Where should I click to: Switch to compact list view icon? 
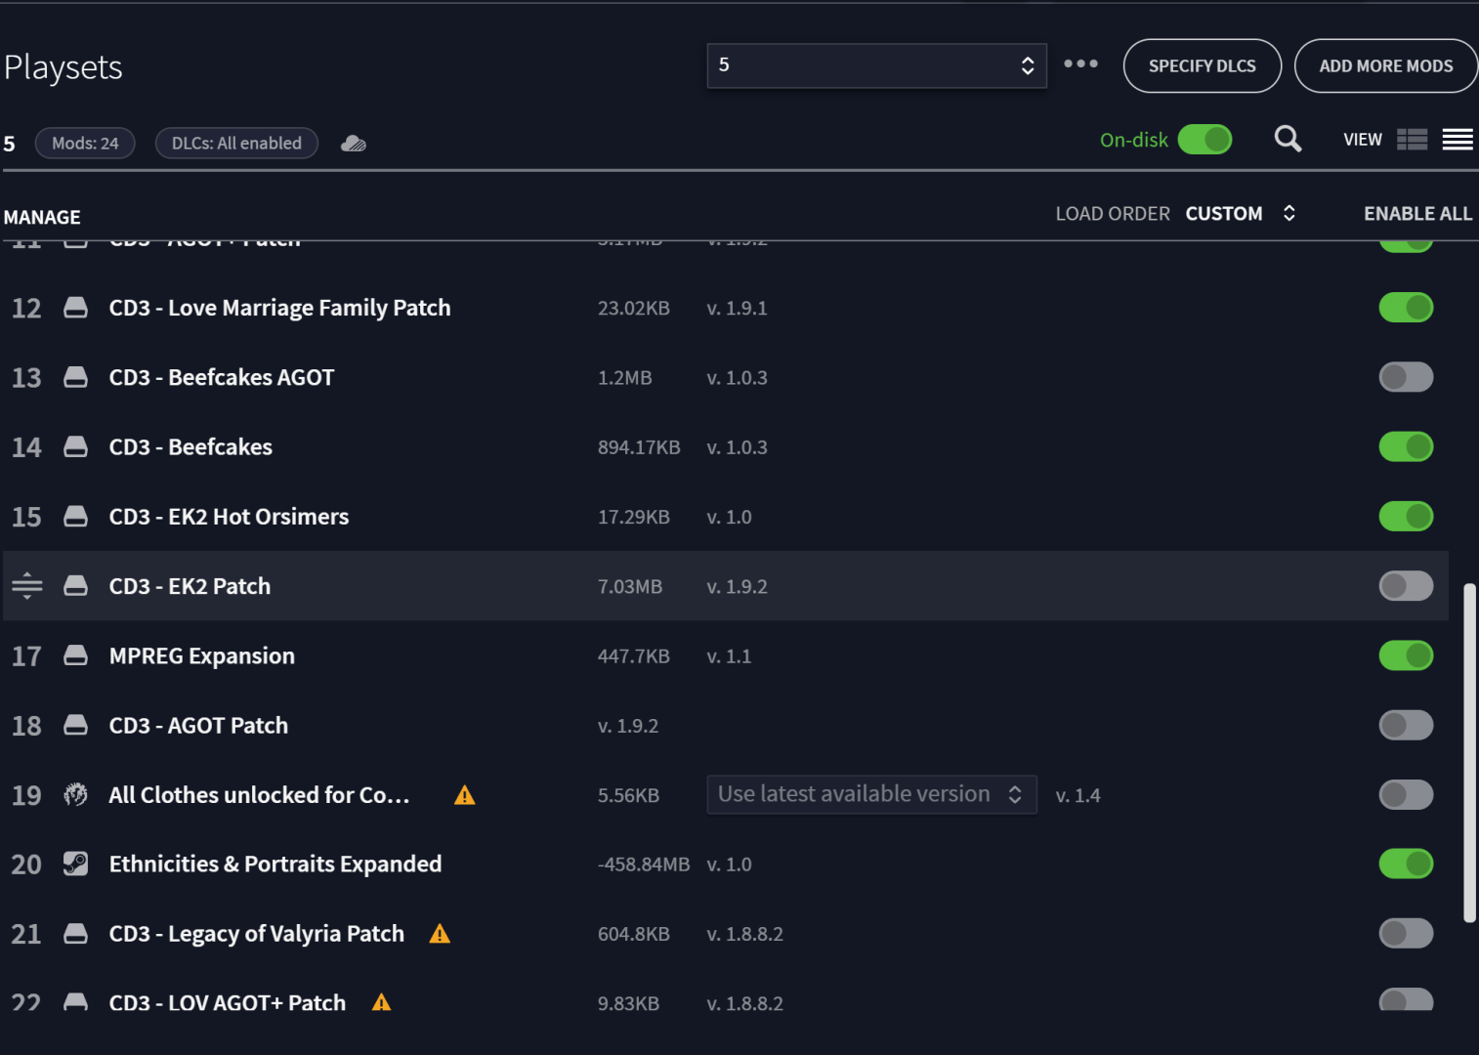pyautogui.click(x=1458, y=140)
